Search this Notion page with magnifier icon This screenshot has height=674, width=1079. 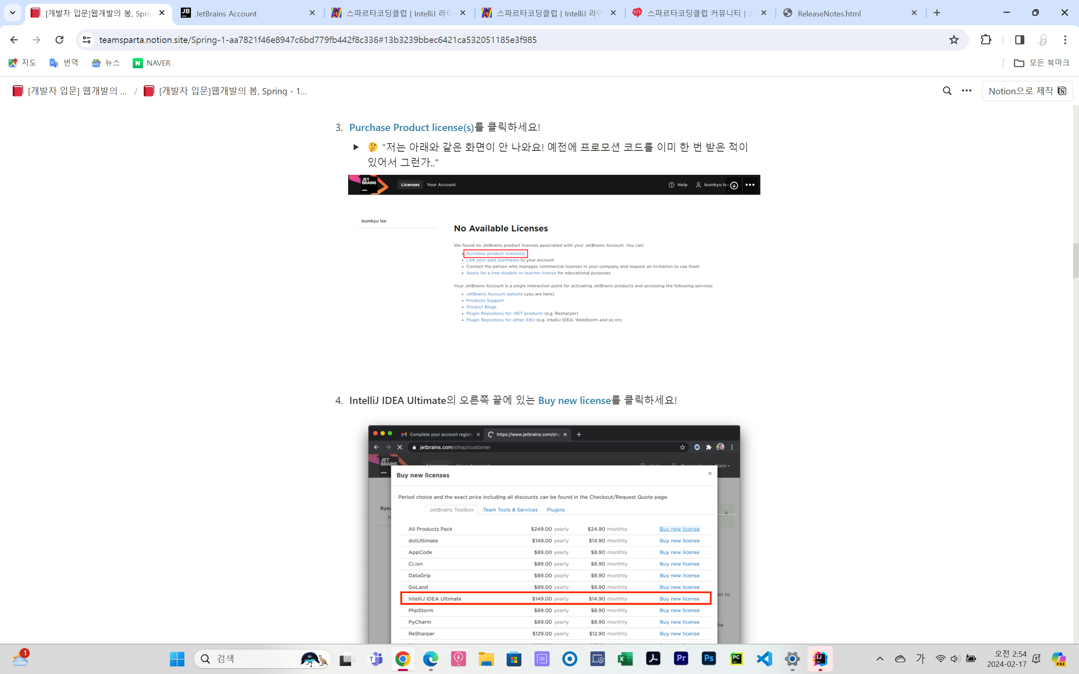(947, 91)
